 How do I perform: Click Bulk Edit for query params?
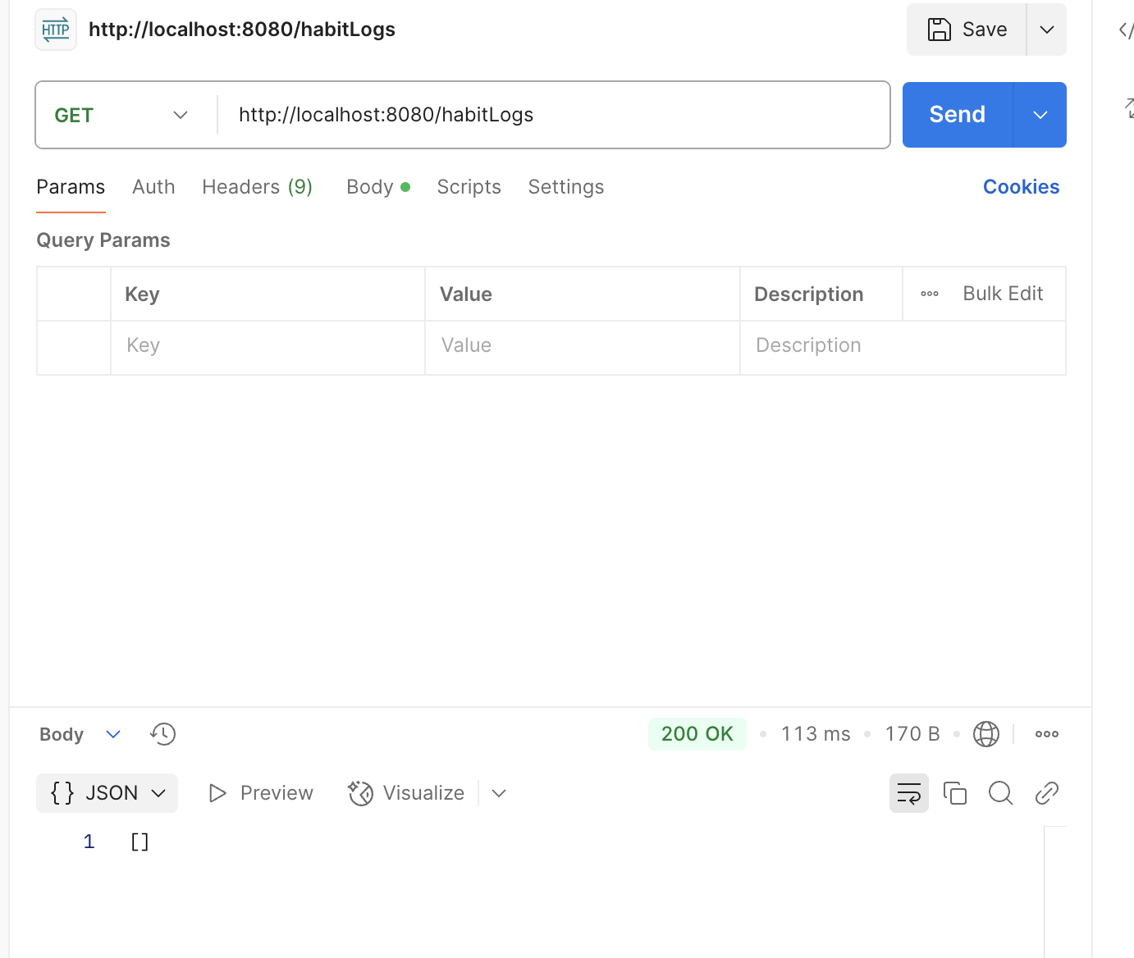[x=1003, y=294]
